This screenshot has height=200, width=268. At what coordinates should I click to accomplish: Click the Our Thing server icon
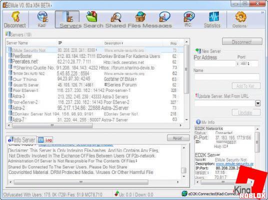pos(10,78)
